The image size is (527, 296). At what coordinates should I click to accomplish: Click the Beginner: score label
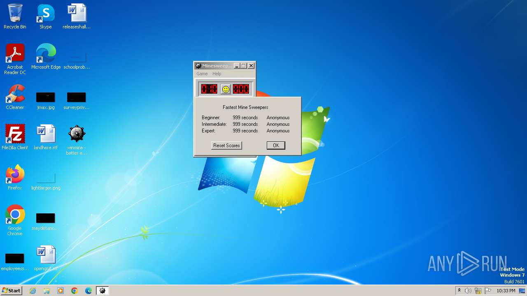[211, 118]
